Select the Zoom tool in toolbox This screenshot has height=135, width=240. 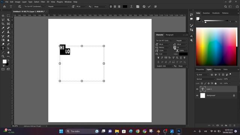(3, 56)
